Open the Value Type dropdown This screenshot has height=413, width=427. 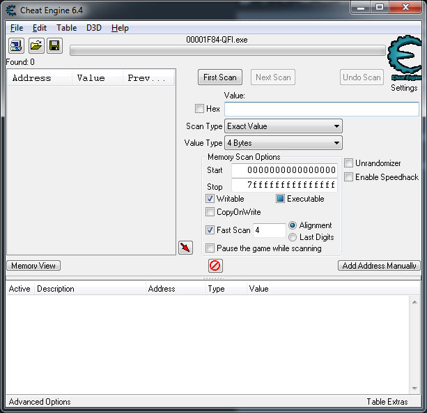[x=284, y=143]
